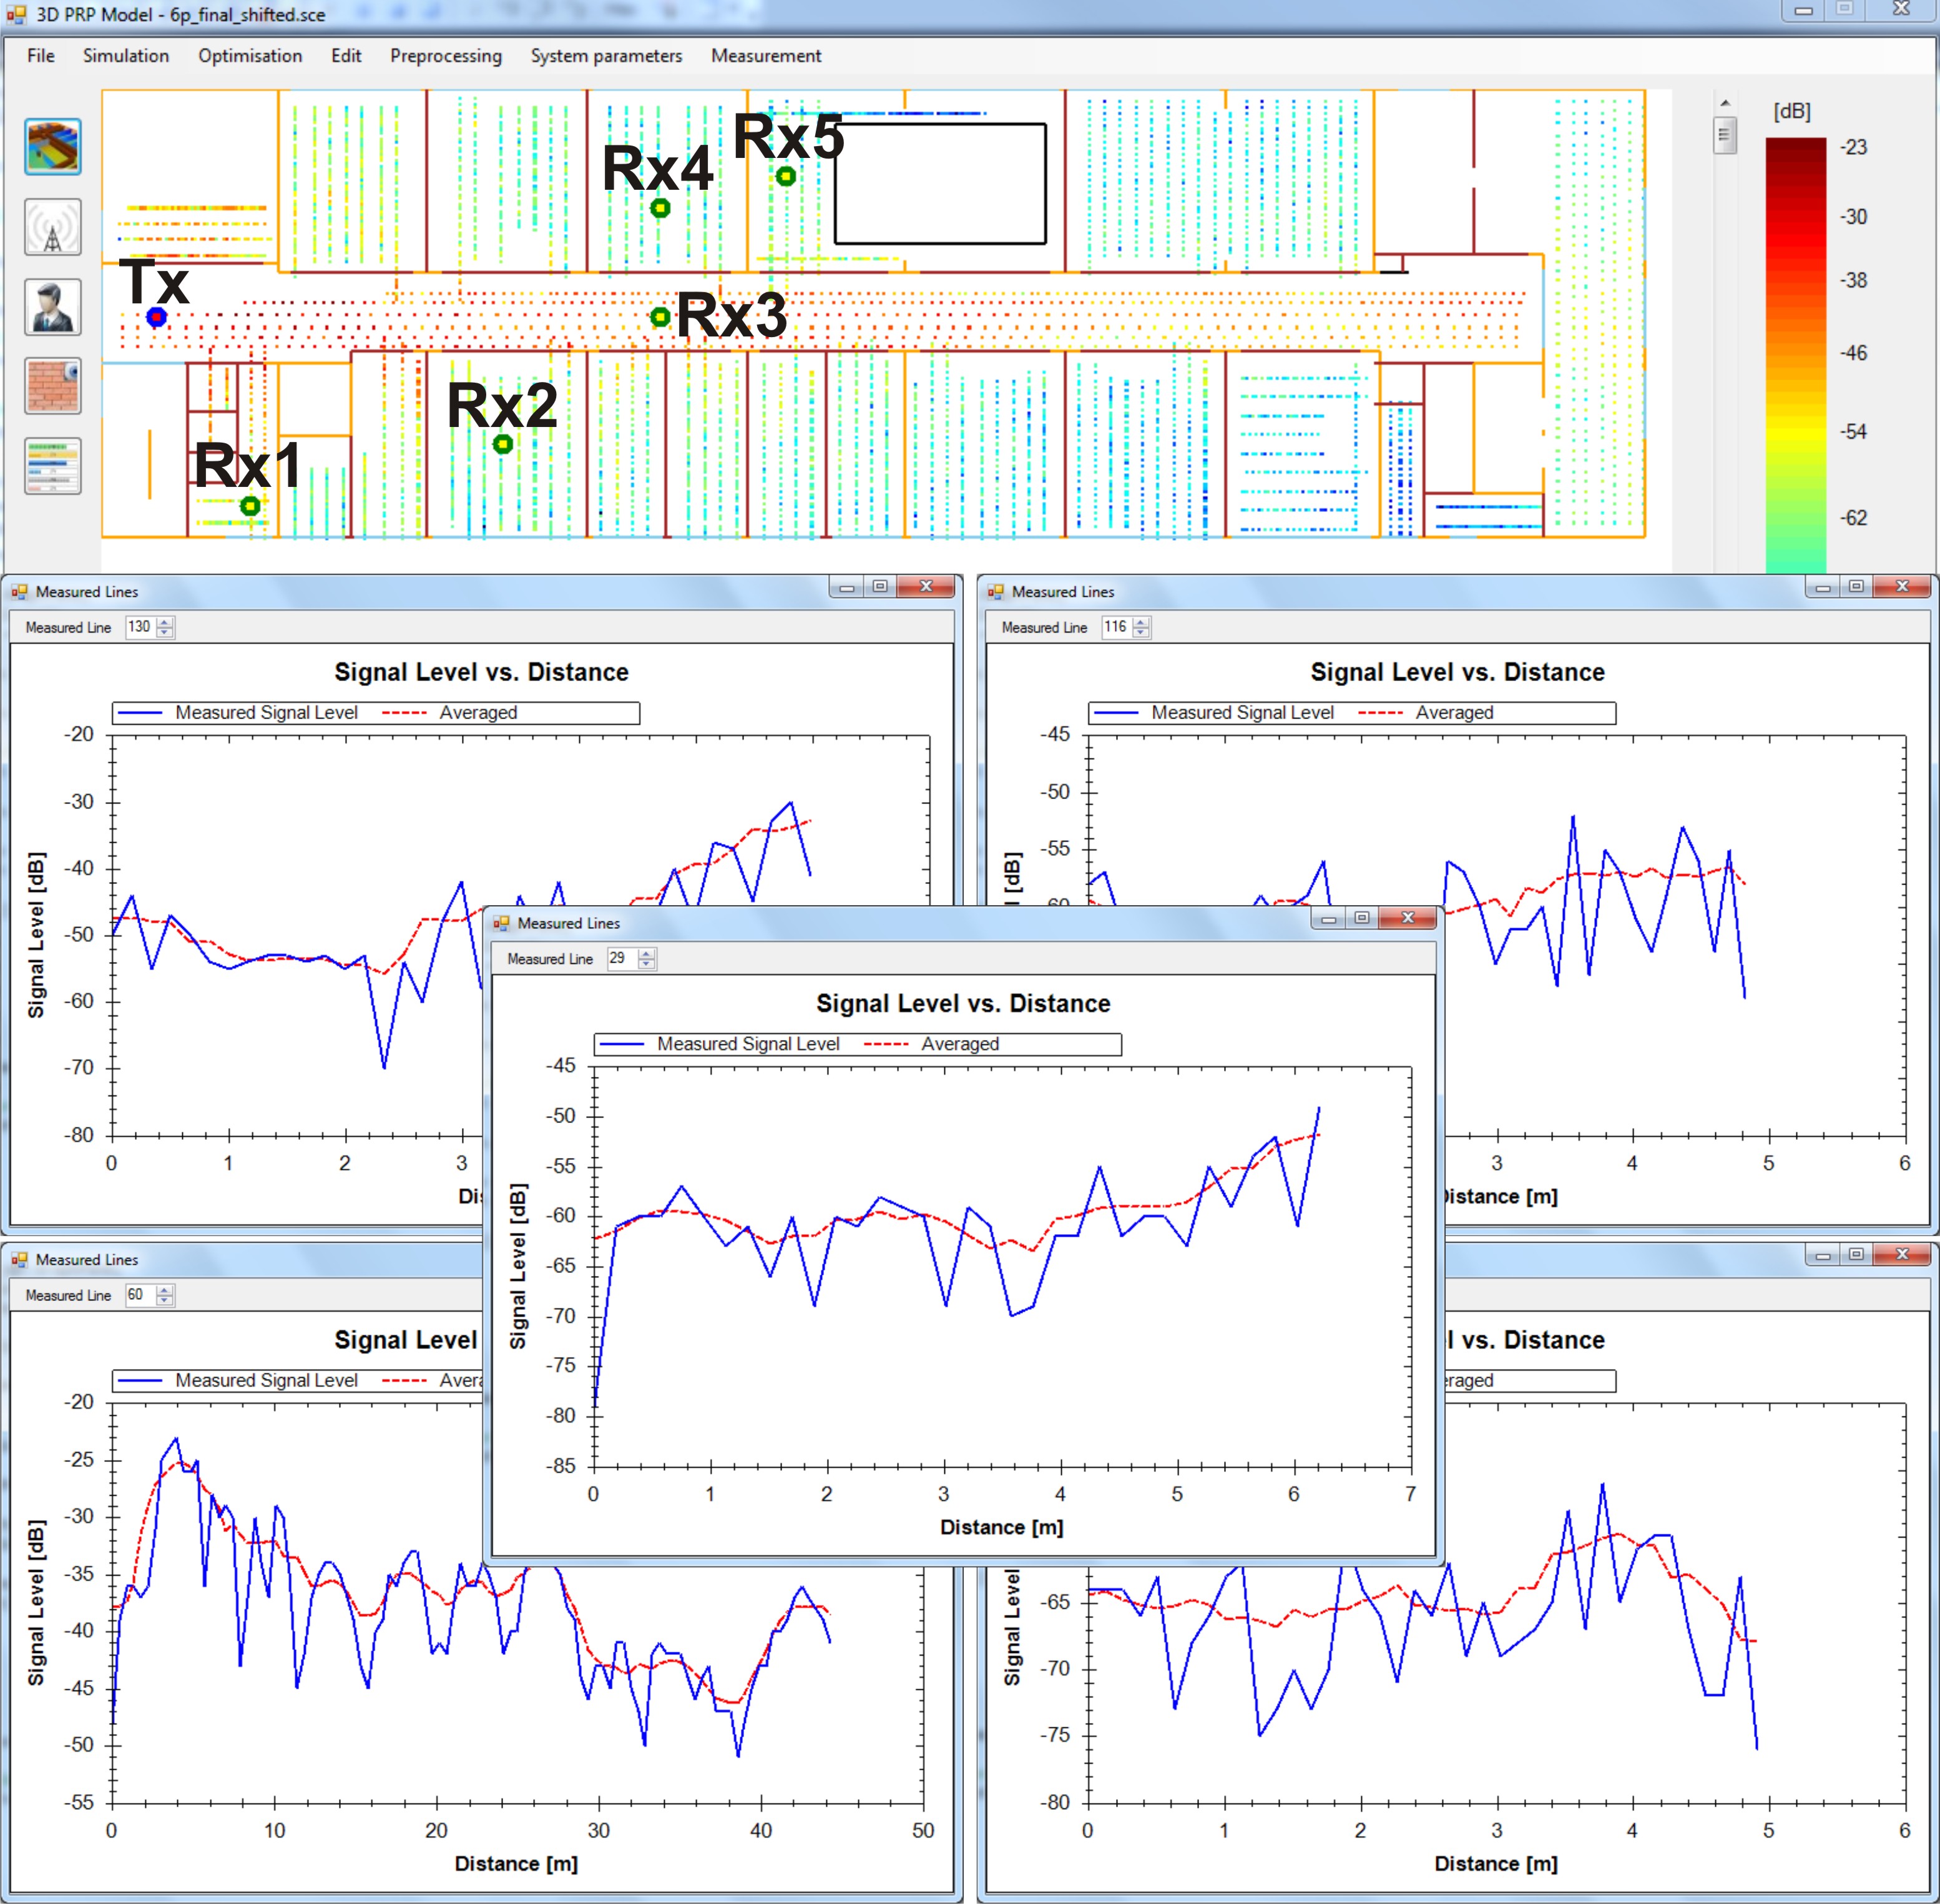Open the data table list icon
Screen dimensions: 1940x1904
click(53, 466)
